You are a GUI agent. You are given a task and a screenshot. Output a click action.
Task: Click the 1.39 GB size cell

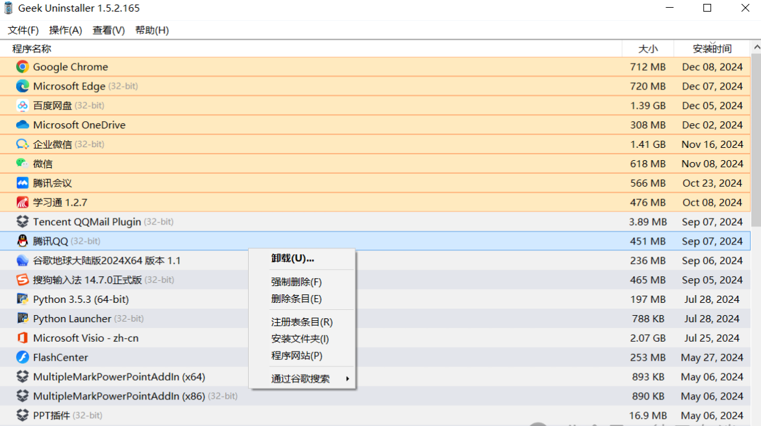pos(648,105)
